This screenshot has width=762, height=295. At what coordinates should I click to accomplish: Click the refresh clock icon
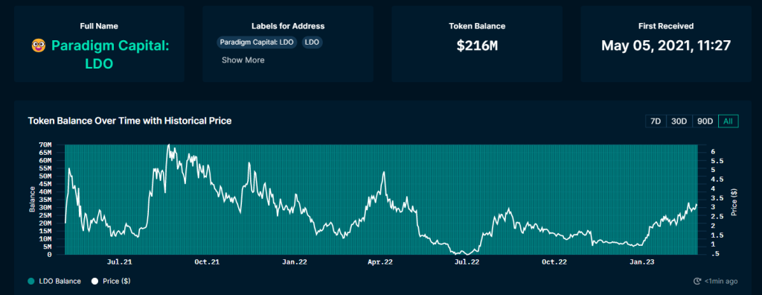(698, 281)
